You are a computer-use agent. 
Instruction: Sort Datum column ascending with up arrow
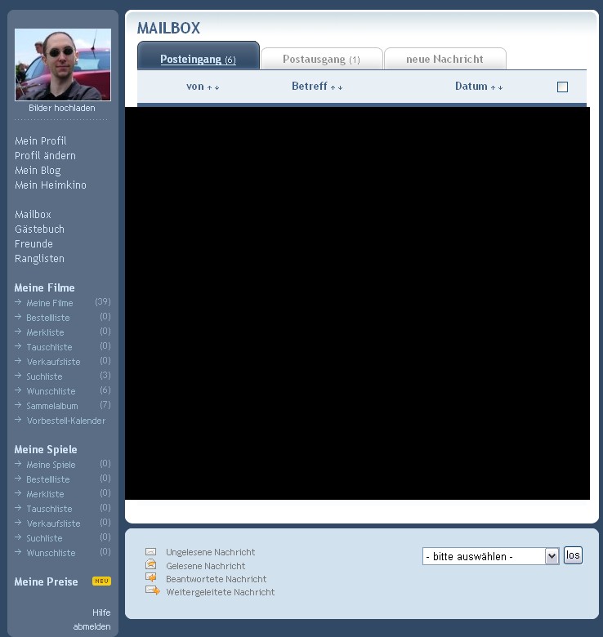pos(494,87)
